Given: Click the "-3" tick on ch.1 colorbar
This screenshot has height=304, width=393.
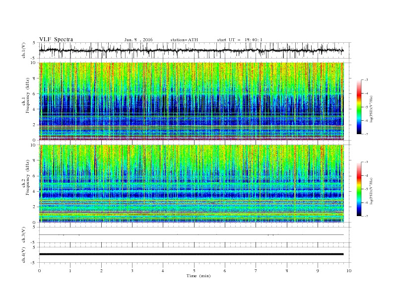Looking at the screenshot, I should click(366, 80).
